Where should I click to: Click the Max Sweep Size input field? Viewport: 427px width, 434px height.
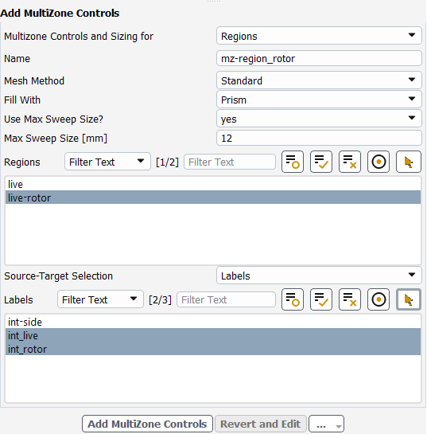click(319, 138)
